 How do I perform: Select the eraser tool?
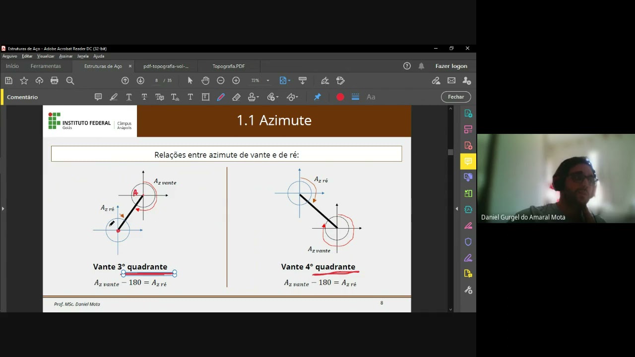(236, 97)
